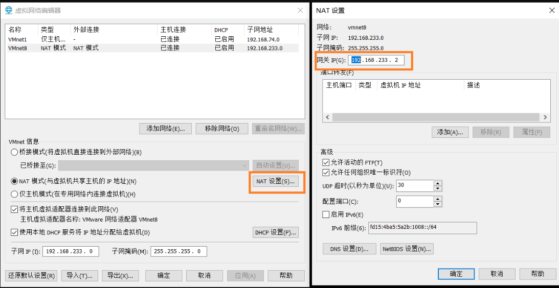The image size is (559, 288).
Task: Increase 配置端口 with up arrow
Action: click(438, 199)
